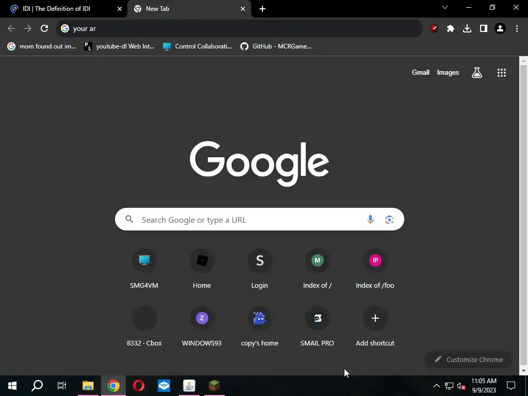
Task: Open the blue box app on taskbar
Action: coord(164,386)
